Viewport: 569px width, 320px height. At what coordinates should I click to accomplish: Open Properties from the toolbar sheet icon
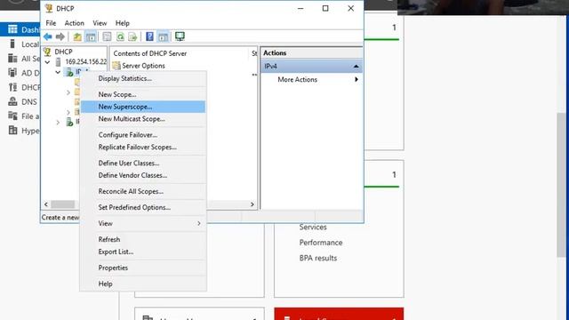tap(107, 36)
